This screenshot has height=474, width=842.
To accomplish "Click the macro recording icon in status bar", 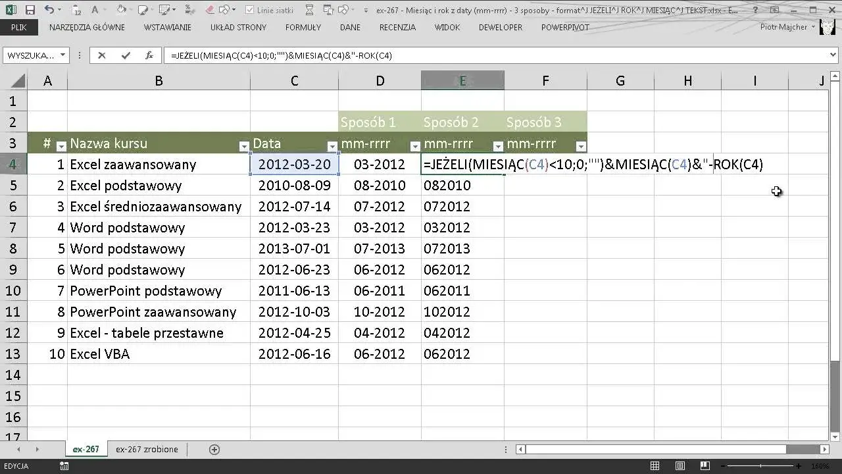I will tap(64, 466).
